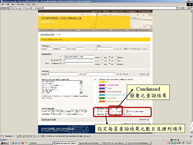Click the Internet zone icon in the status bar
Image resolution: width=193 pixels, height=145 pixels.
(x=172, y=140)
